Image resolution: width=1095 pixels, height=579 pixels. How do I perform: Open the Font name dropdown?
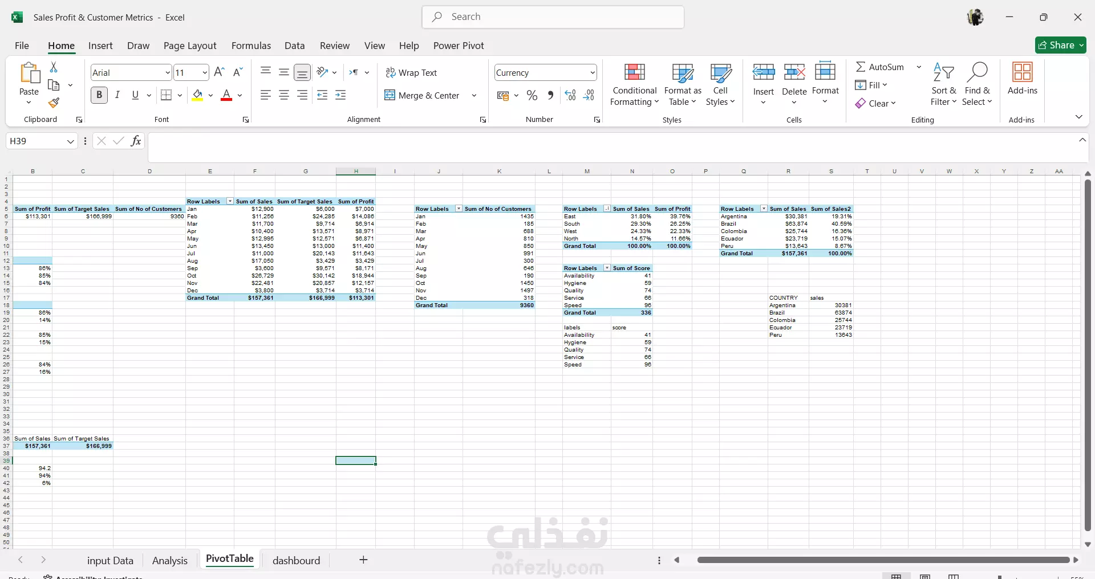coord(167,73)
